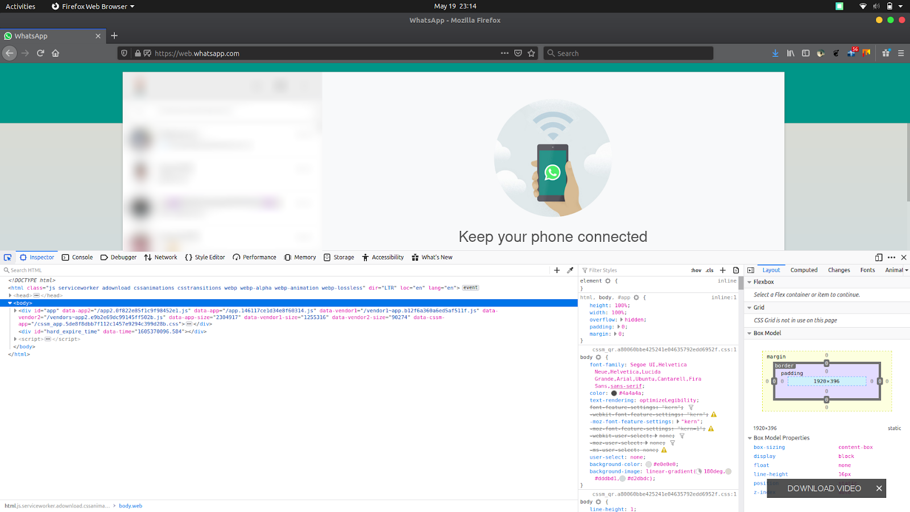Screen dimensions: 910x512
Task: Click create new node plus icon
Action: point(557,270)
